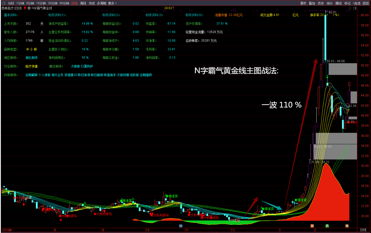Open the 多周期 multi-period option
371x233 pixels.
click(x=101, y=3)
